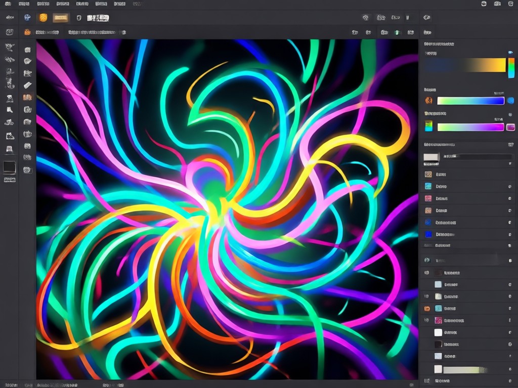Toggle the orange visibility icon in the layer list

point(427,309)
